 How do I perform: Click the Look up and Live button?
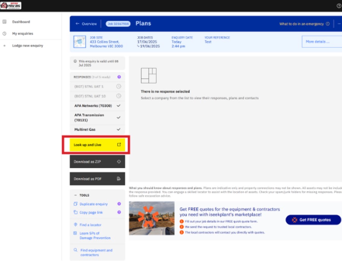tap(97, 145)
